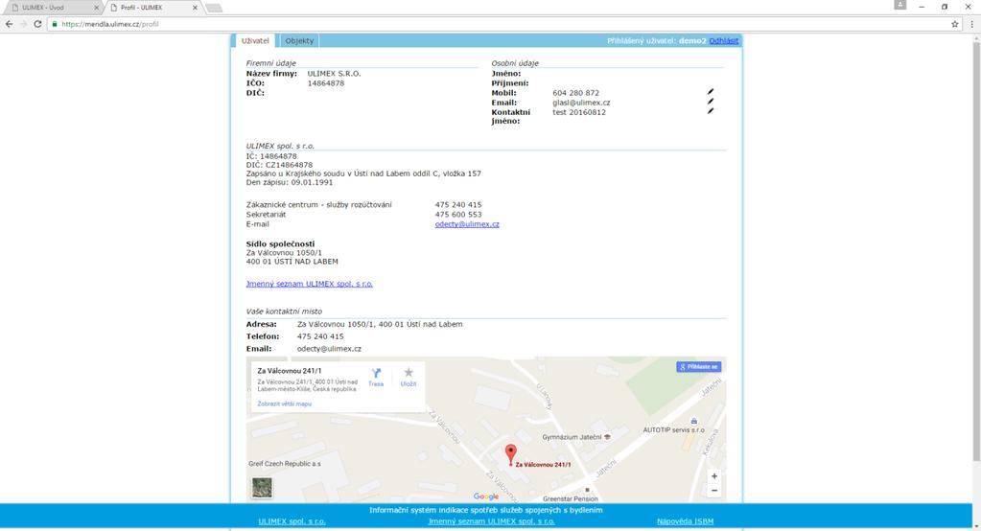Open footer Jmenný seznam ULIMEX link
This screenshot has height=531, width=981.
[491, 521]
